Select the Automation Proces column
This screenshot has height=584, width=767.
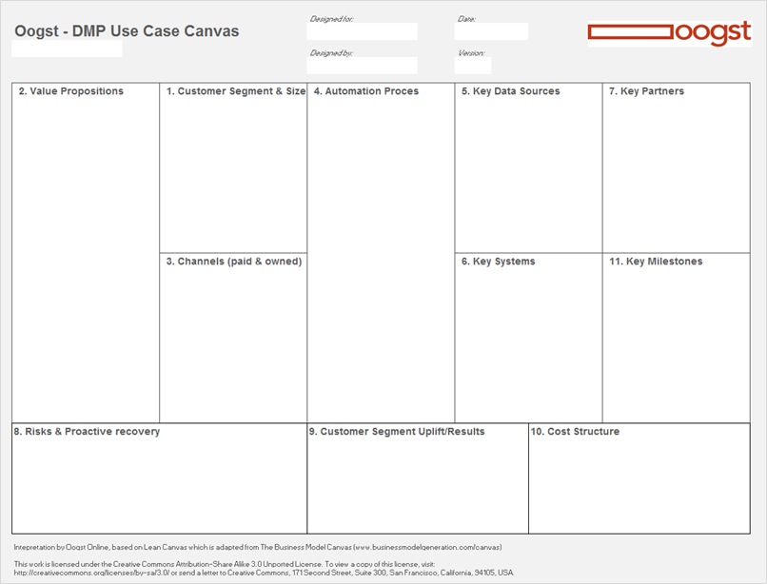click(x=381, y=257)
